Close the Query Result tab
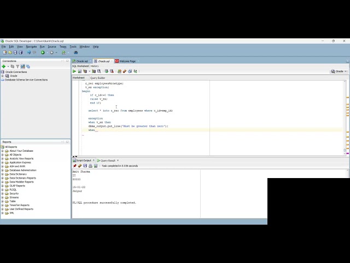Viewport: 350px width, 263px height. (x=118, y=161)
